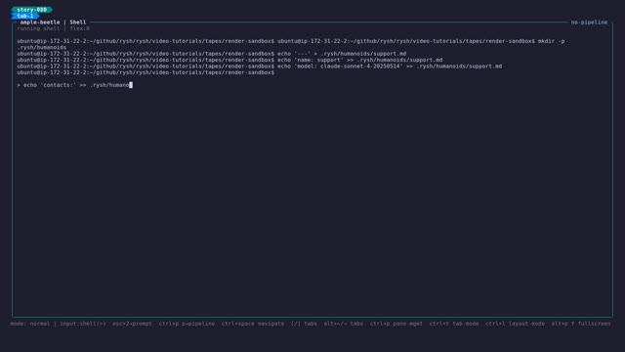The width and height of the screenshot is (625, 352).
Task: Click the ctrl+t tab-mode hint
Action: click(454, 324)
